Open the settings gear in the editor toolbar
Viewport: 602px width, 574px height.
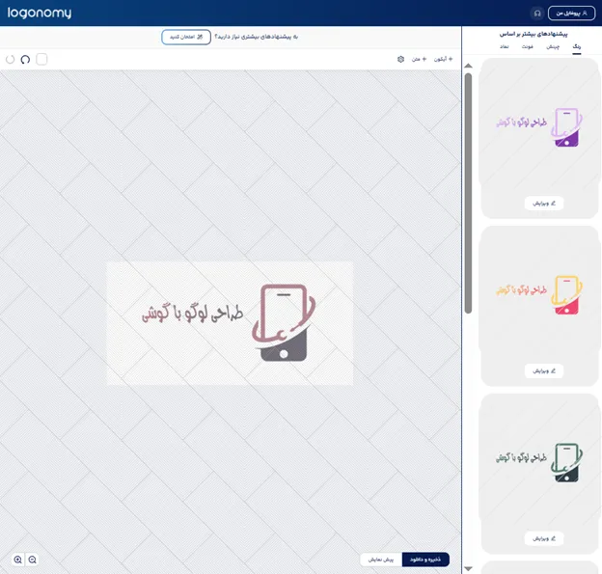coord(401,60)
